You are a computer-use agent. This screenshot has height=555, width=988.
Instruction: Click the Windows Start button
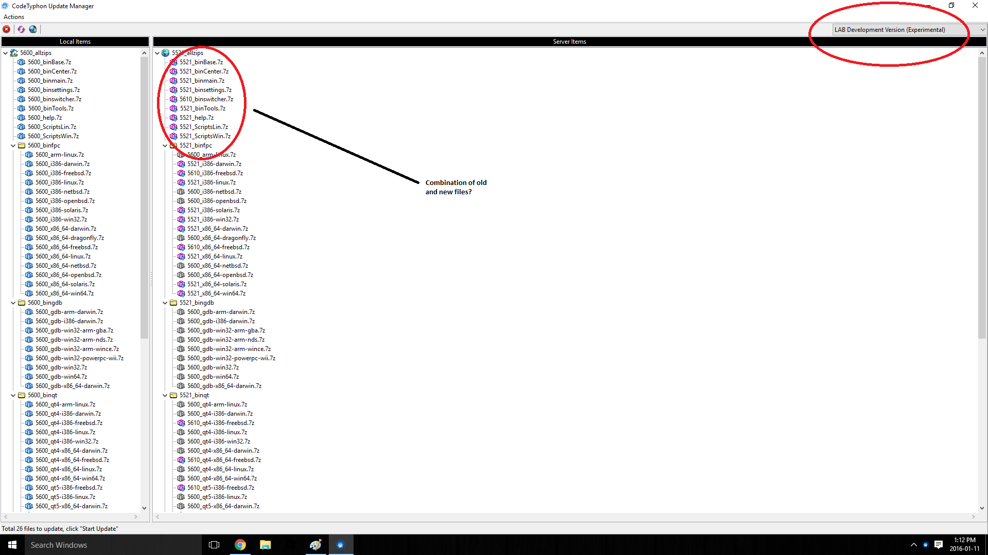tap(12, 545)
